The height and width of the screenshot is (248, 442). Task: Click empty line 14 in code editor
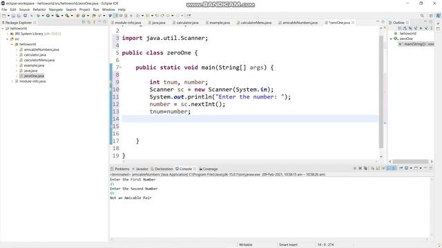click(250, 118)
